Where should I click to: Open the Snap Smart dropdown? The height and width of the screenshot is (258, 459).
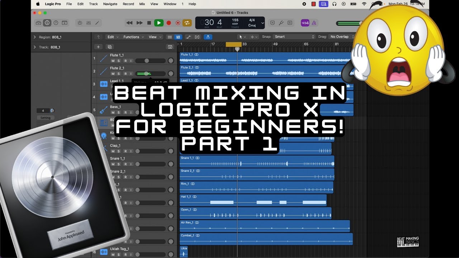click(294, 37)
